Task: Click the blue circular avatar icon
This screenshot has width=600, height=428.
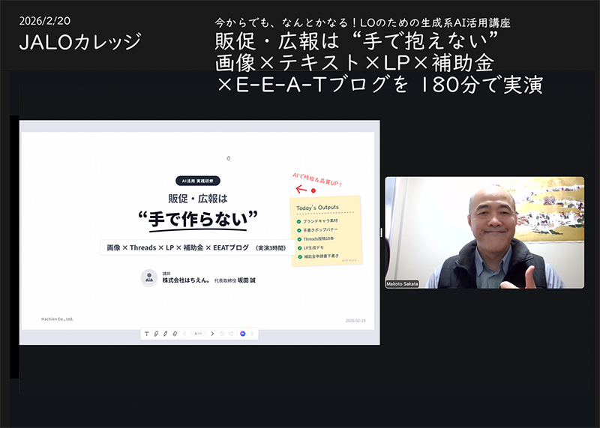Action: coord(242,334)
